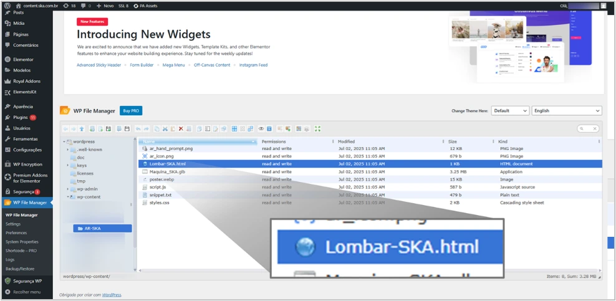
Task: Paste files using the clipboard icon
Action: (173, 129)
